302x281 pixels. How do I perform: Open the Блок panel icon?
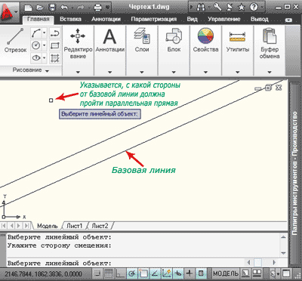(174, 36)
